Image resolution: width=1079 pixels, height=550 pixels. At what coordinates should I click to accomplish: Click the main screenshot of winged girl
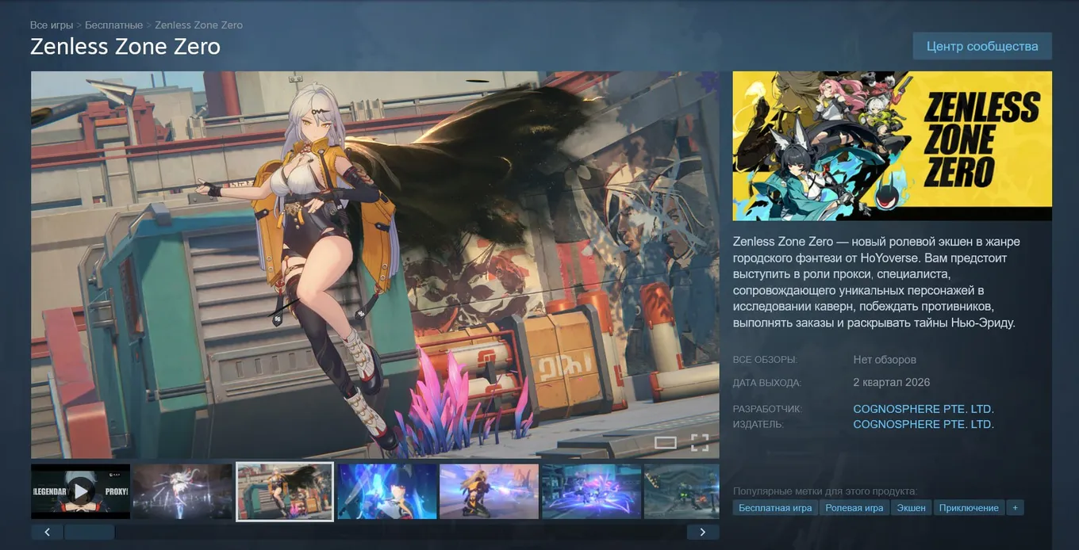pos(375,265)
